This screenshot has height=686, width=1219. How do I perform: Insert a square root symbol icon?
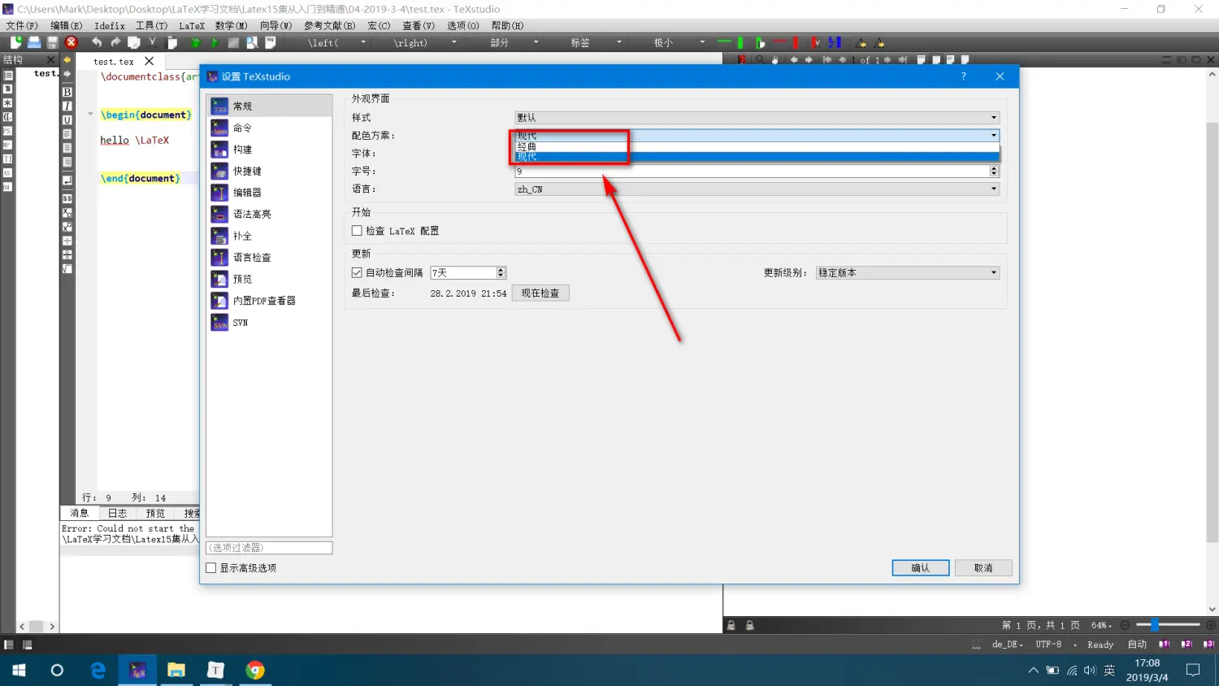[67, 268]
